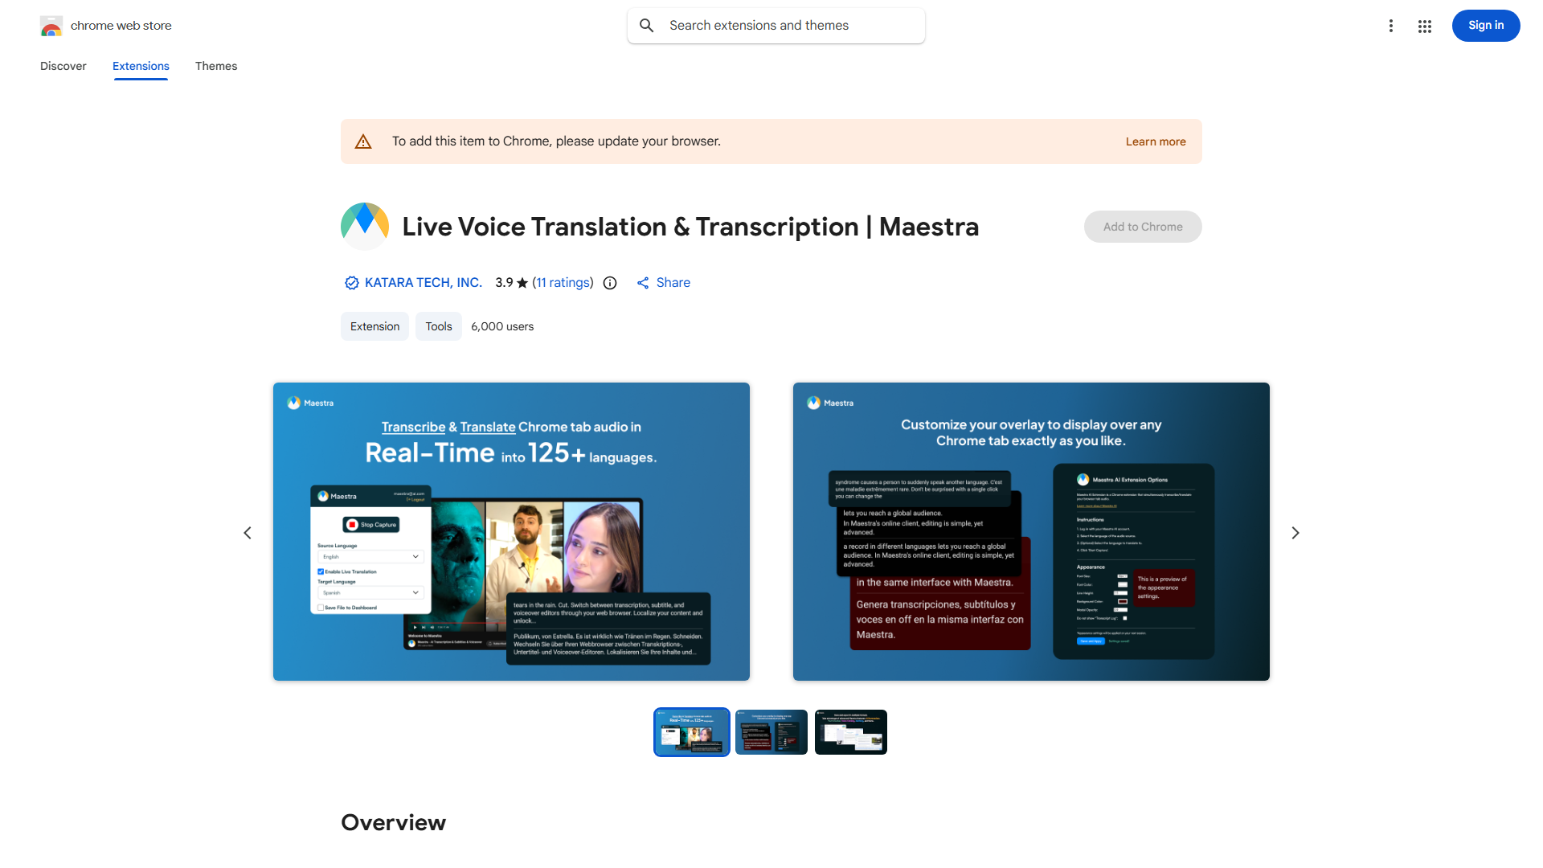Click the Share icon next to ratings
Image resolution: width=1543 pixels, height=868 pixels.
pyautogui.click(x=643, y=282)
